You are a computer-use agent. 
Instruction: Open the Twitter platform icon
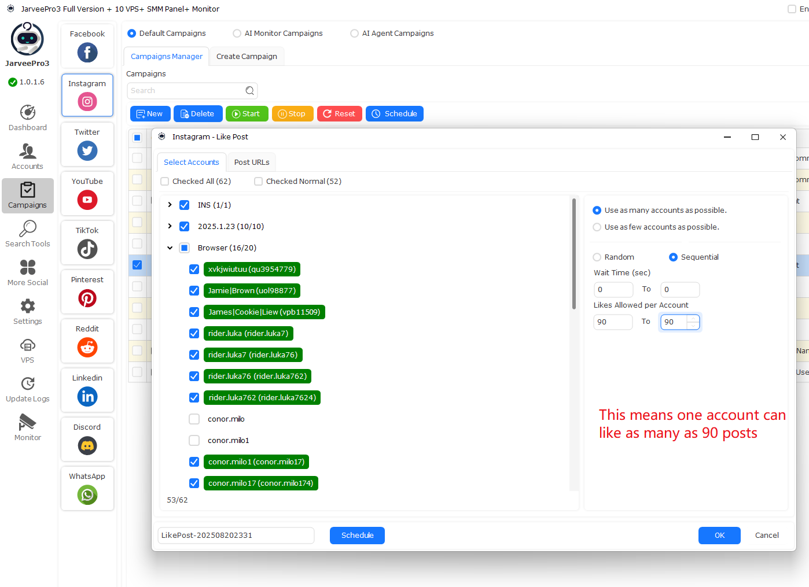pyautogui.click(x=87, y=151)
